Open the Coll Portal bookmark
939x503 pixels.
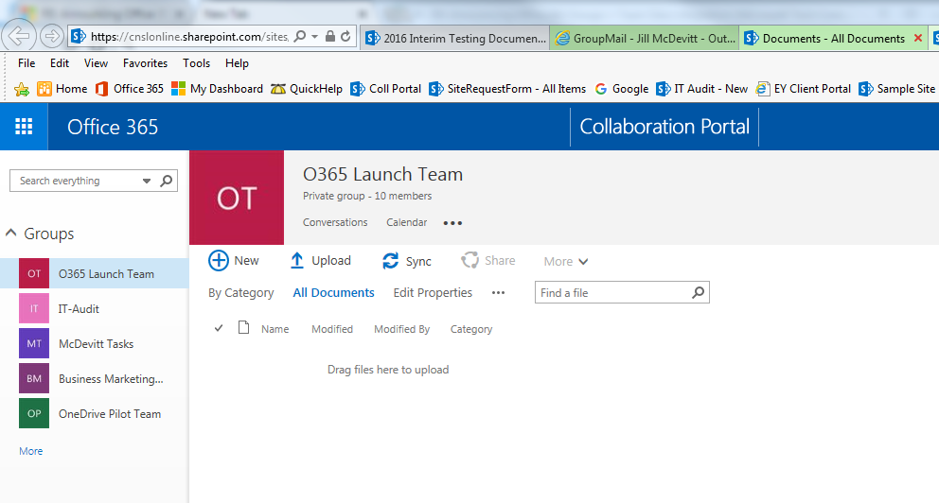386,89
